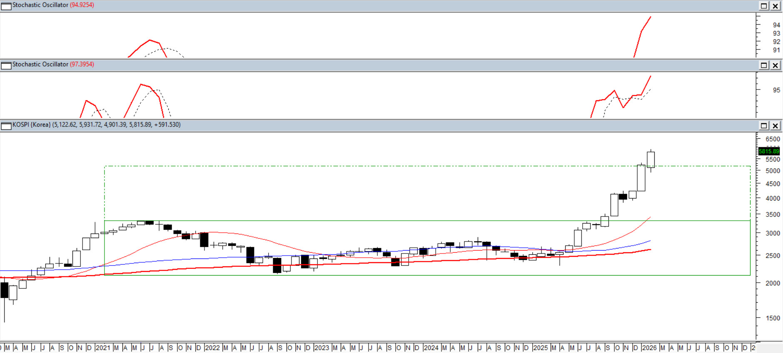Maximize the Stochastic Oscillator (97.3954) pane
Screen dimensions: 783x353
(764, 65)
